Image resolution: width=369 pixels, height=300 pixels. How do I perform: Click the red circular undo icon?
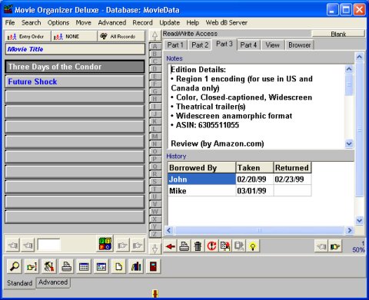tap(211, 246)
